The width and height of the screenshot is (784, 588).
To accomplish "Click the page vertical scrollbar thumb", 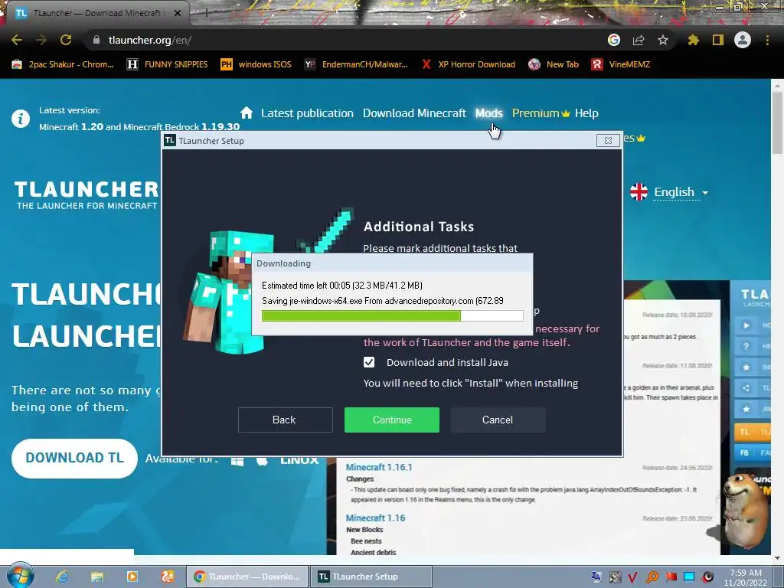I will click(x=777, y=124).
